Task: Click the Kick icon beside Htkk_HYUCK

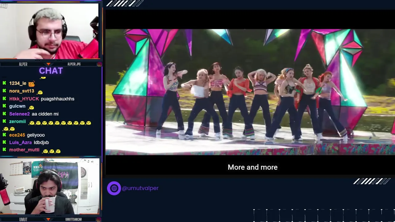Action: pyautogui.click(x=4, y=99)
